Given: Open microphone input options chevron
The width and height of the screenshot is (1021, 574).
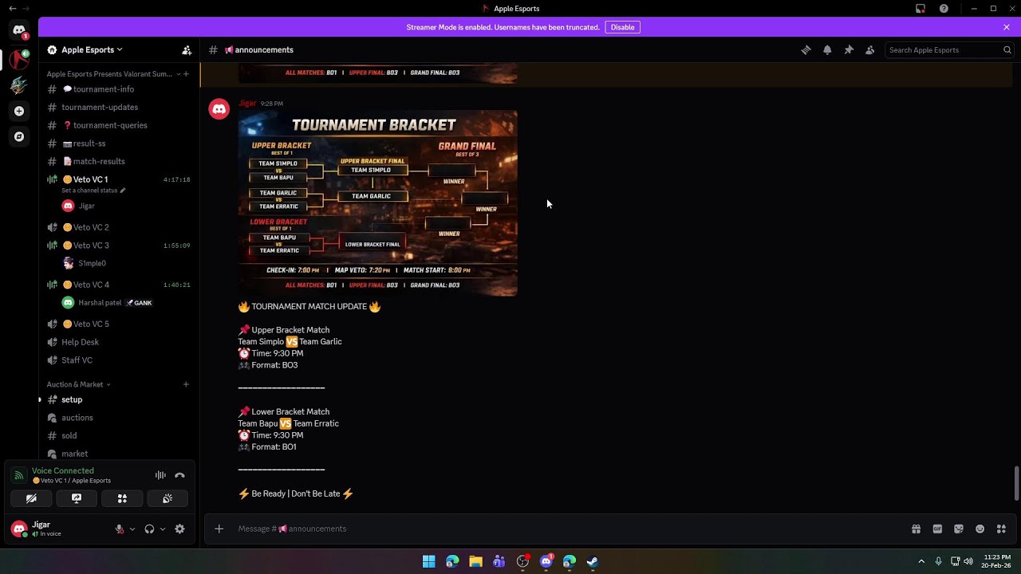Looking at the screenshot, I should pyautogui.click(x=132, y=529).
